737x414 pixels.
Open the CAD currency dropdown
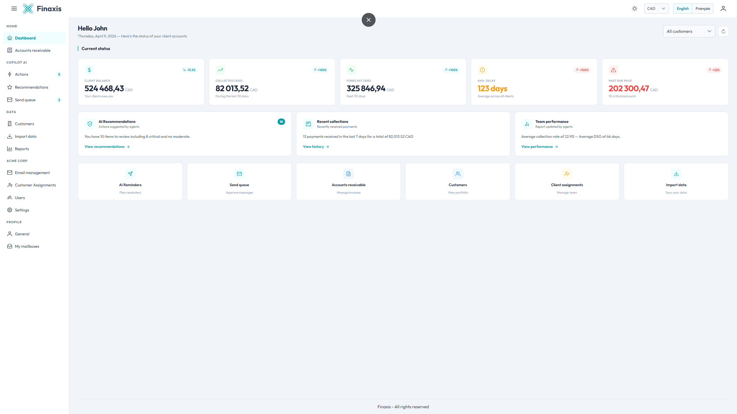coord(656,9)
